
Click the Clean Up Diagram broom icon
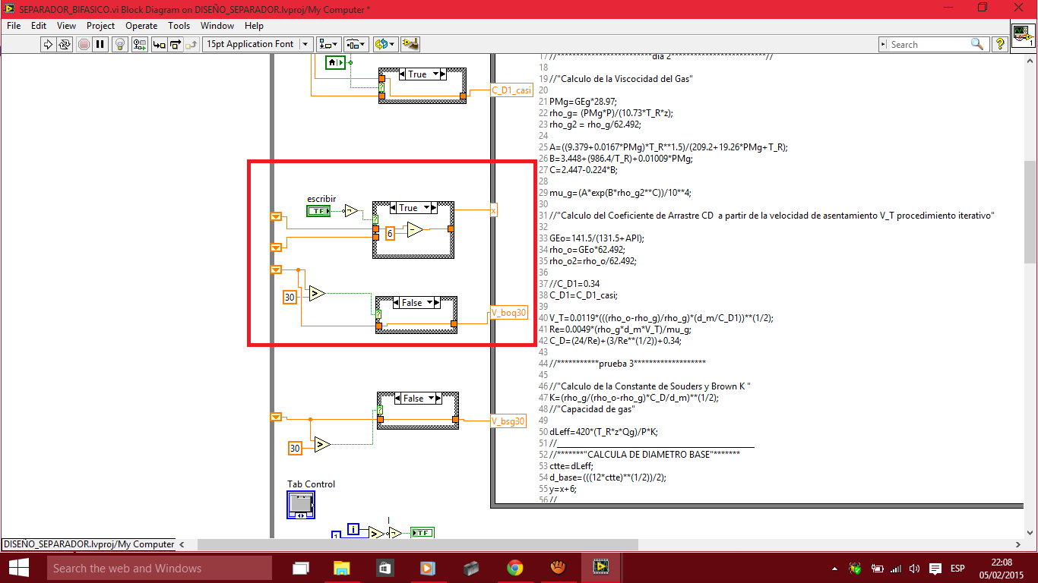coord(410,44)
